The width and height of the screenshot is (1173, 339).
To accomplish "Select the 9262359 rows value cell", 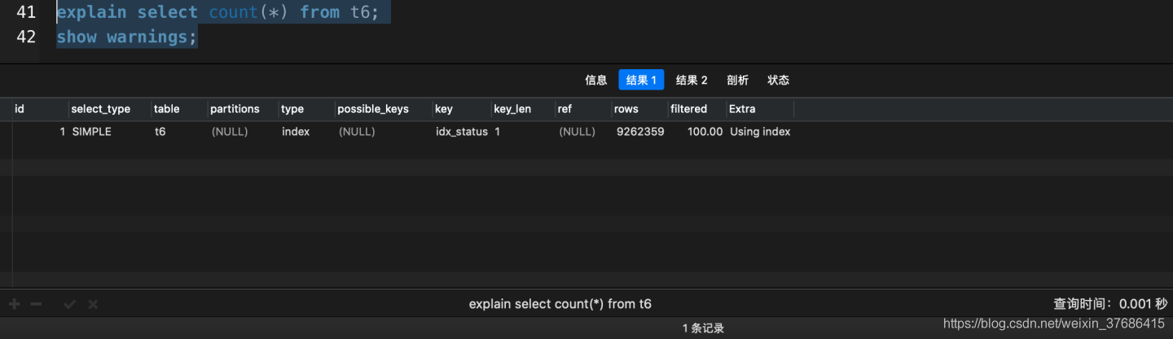I will 640,132.
